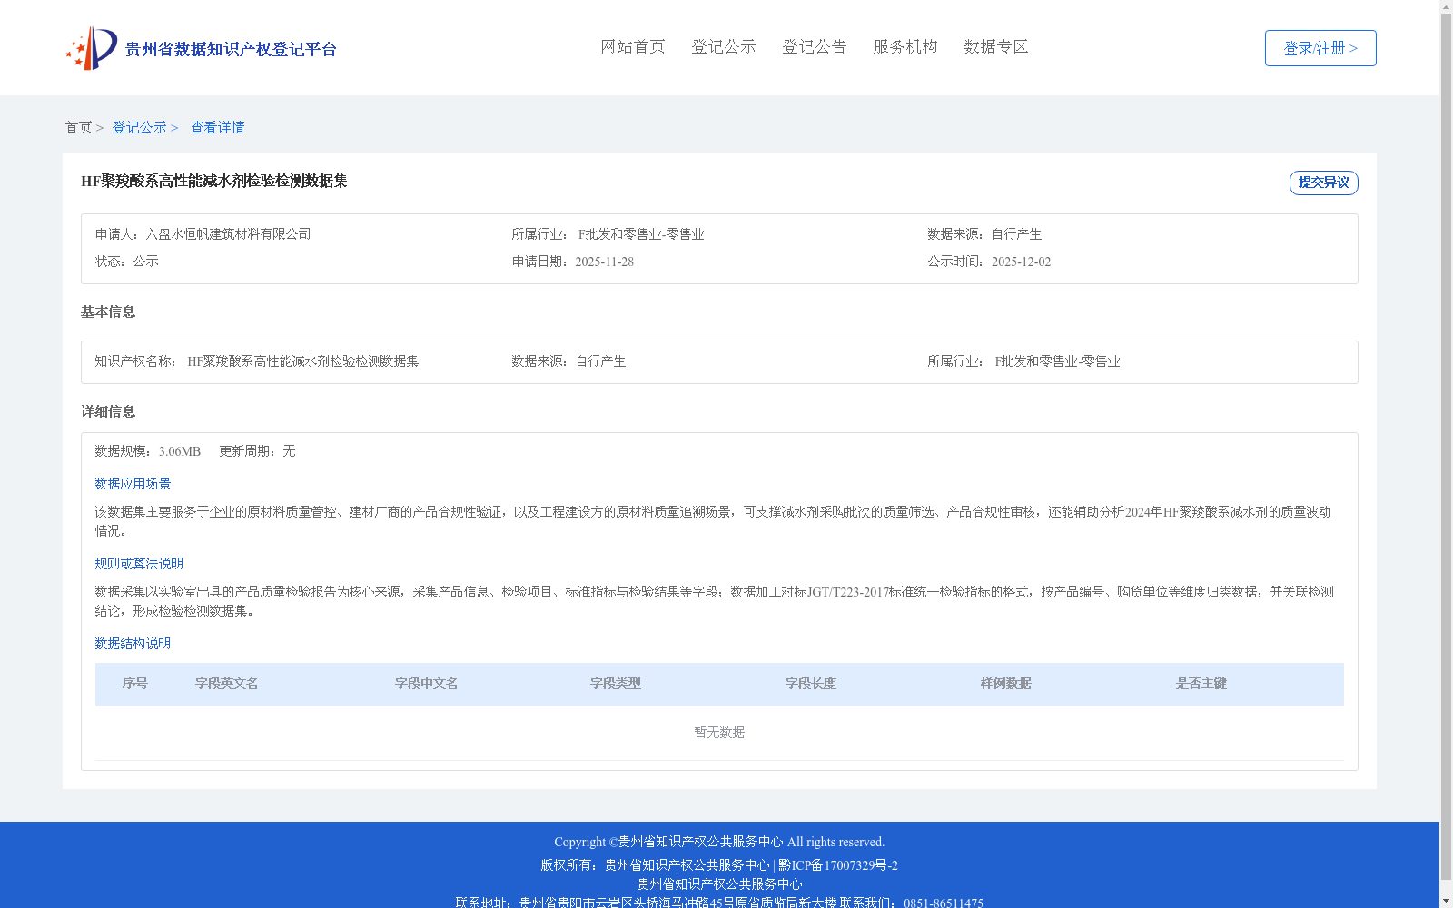Click the 字段类型 column header
The width and height of the screenshot is (1453, 908).
coord(615,684)
